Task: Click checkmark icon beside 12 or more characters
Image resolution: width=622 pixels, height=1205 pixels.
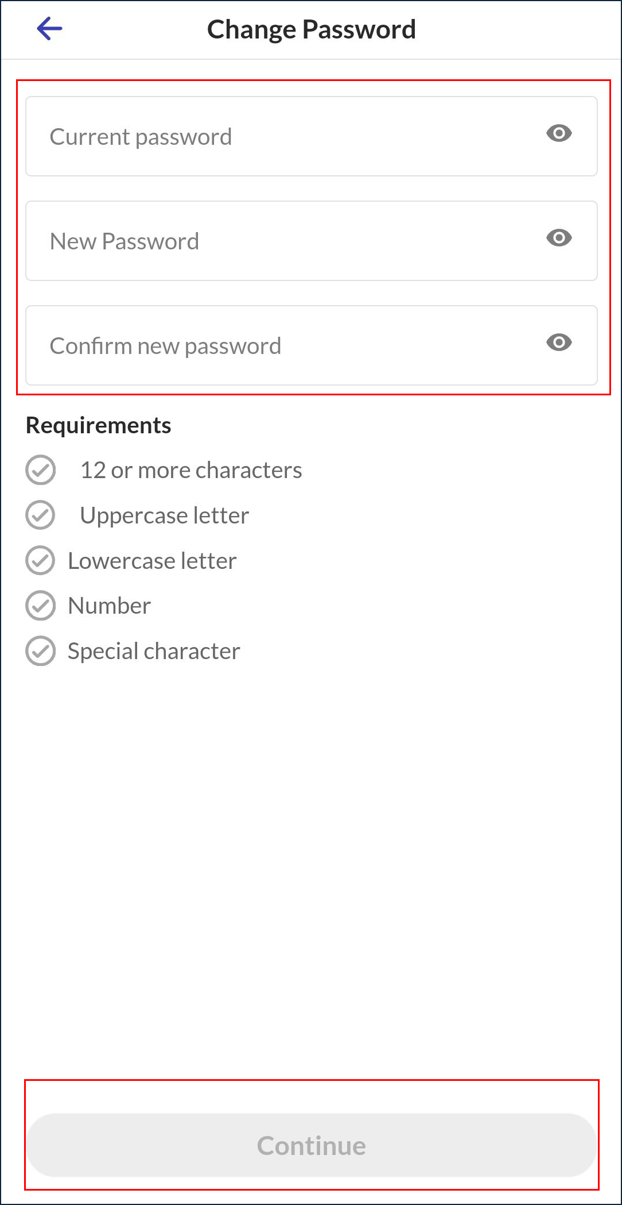Action: click(x=41, y=470)
